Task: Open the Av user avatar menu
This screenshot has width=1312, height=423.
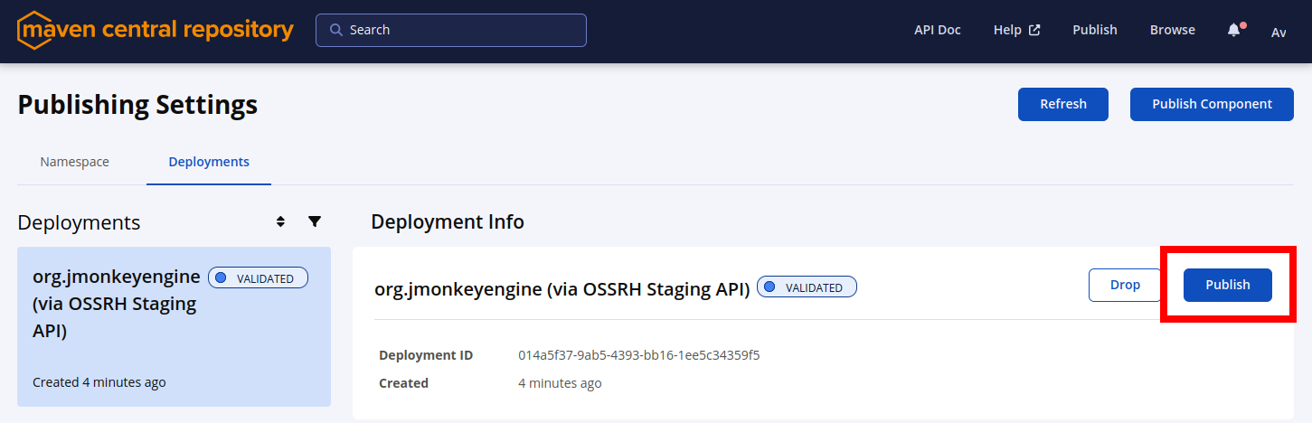Action: [1279, 32]
